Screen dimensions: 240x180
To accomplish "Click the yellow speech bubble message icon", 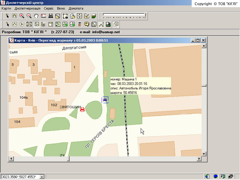I will (87, 24).
